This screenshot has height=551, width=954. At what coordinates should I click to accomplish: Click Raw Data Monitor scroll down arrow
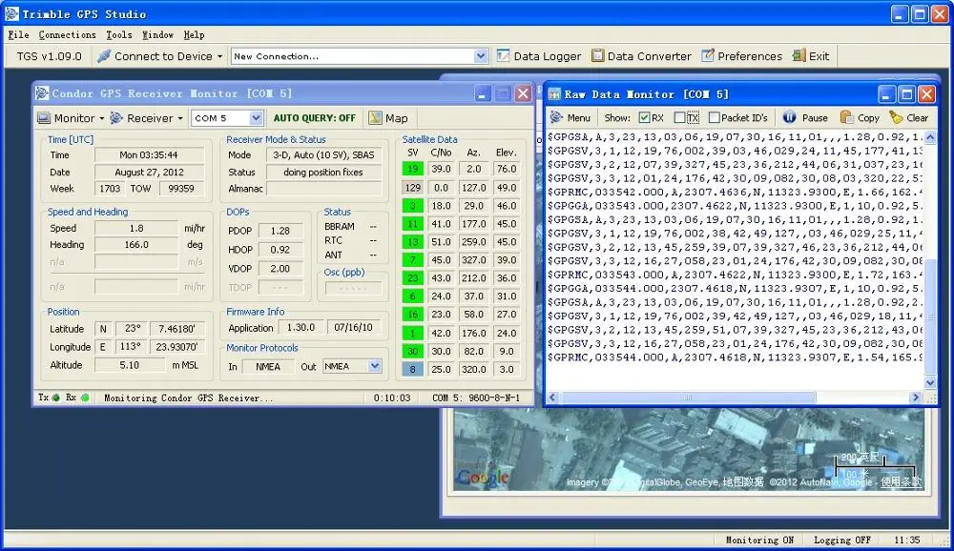(x=930, y=382)
